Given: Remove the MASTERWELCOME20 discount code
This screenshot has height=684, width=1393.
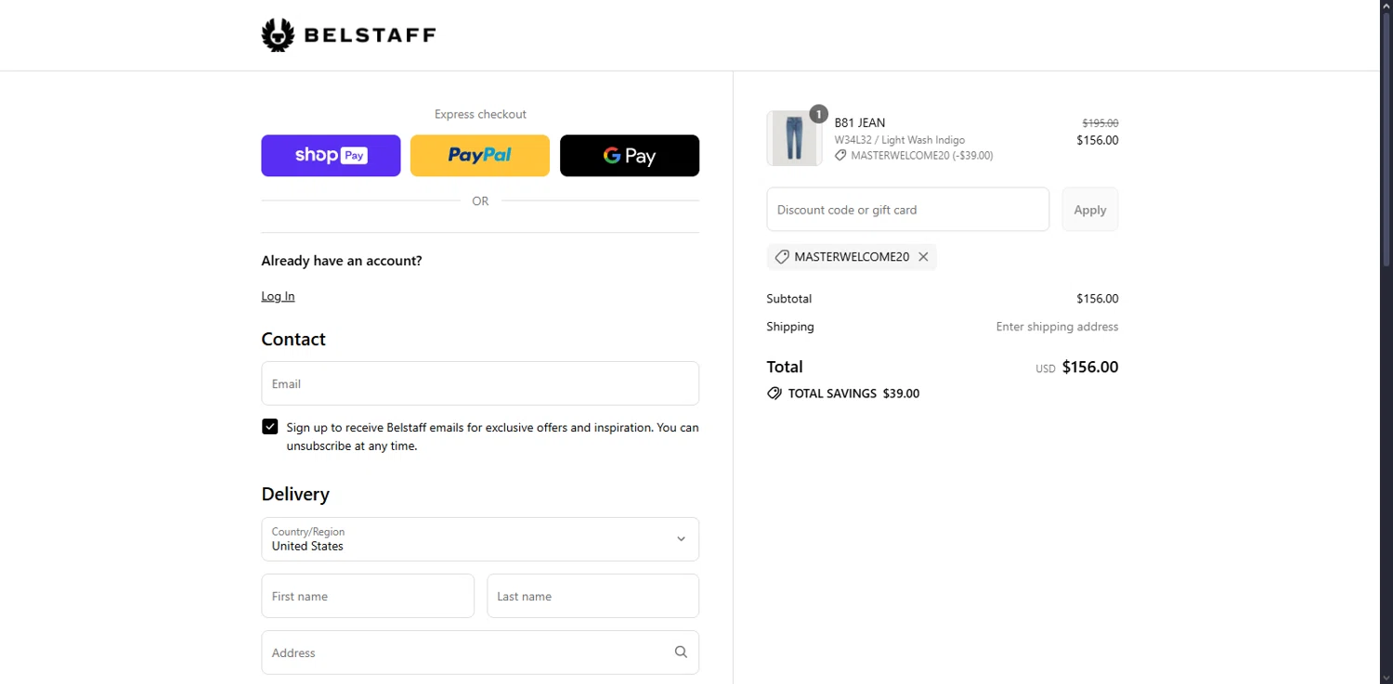Looking at the screenshot, I should pos(923,257).
